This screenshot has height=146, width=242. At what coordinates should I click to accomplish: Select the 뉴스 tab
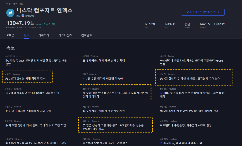point(26,35)
